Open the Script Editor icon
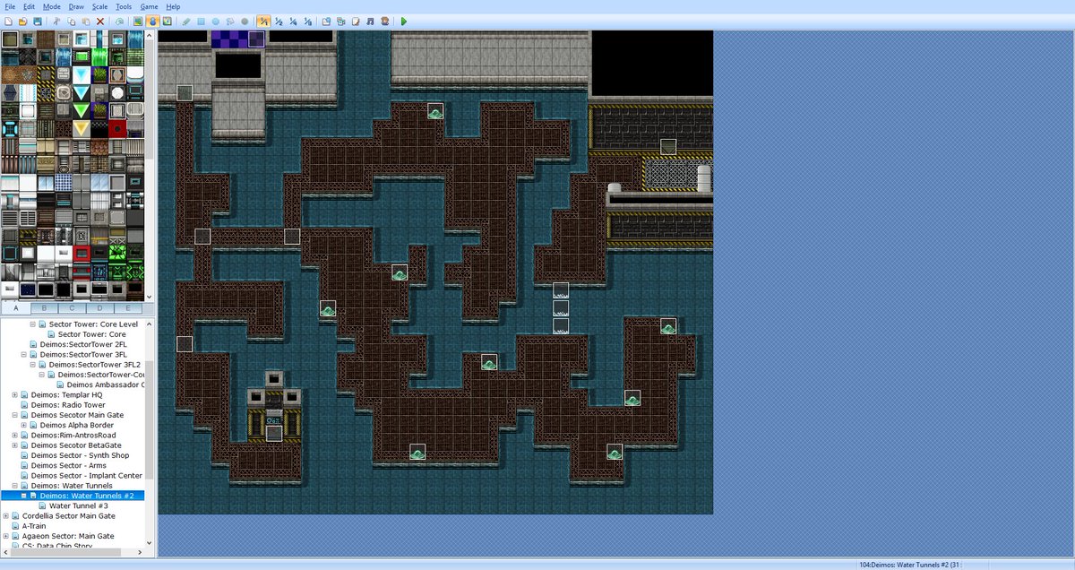 coord(356,21)
